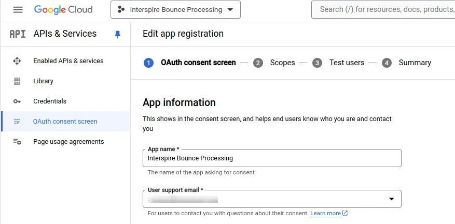Click step 3 circle for Test users
Viewport: 455px width, 224px height.
317,63
